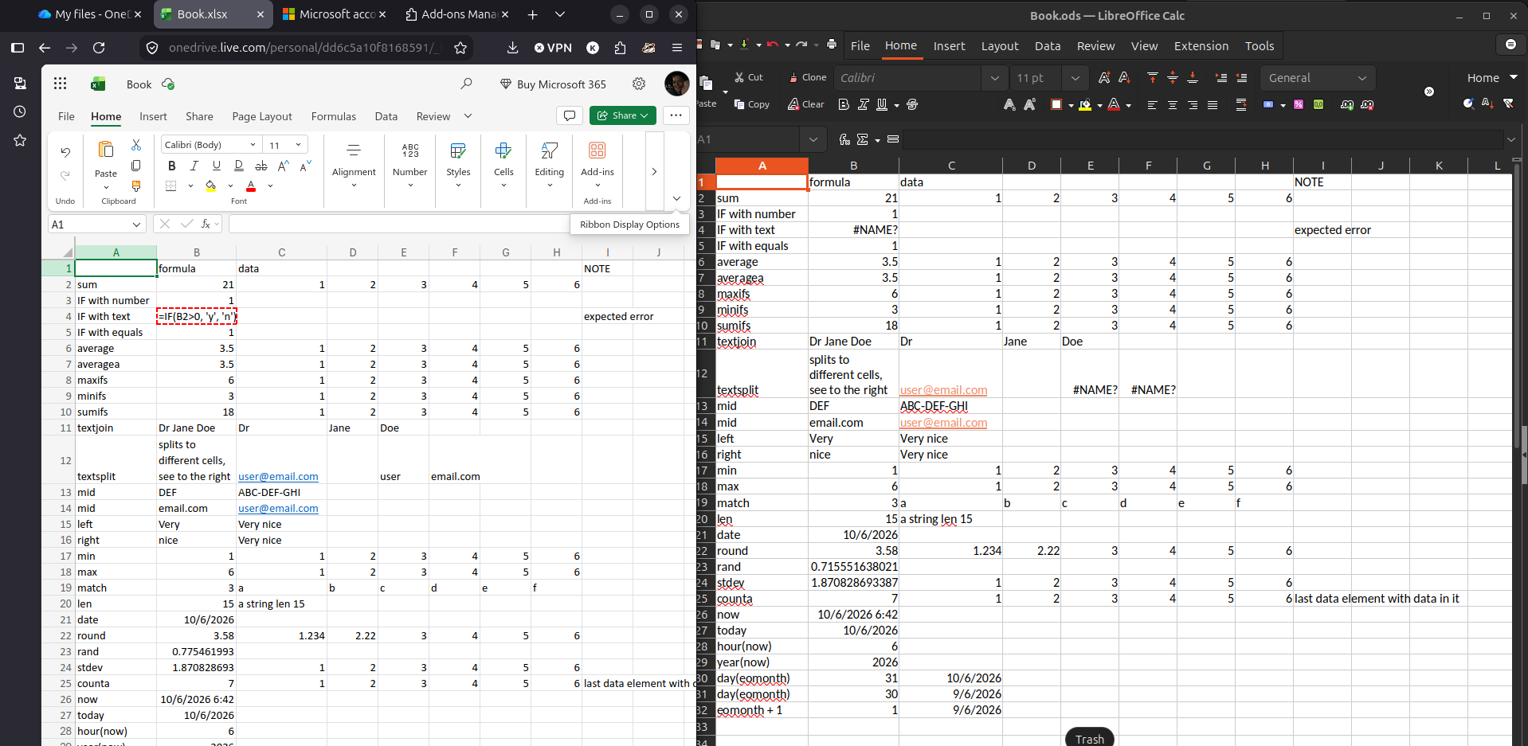The height and width of the screenshot is (746, 1528).
Task: Open LibreOffice Insert tab
Action: click(x=949, y=46)
